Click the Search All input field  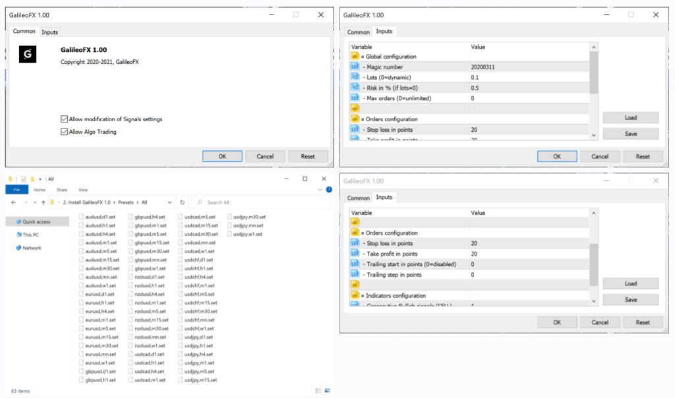click(262, 202)
